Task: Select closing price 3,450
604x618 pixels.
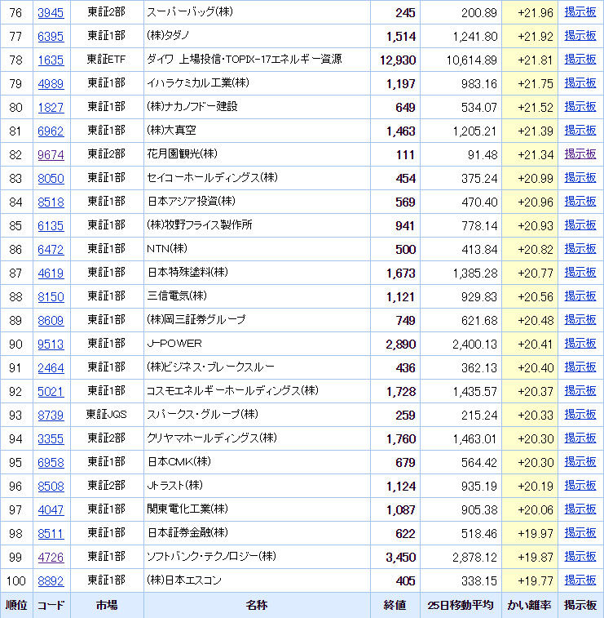Action: coord(400,558)
